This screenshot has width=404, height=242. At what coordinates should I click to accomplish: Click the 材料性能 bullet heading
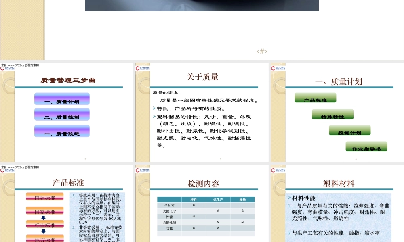tap(302, 198)
